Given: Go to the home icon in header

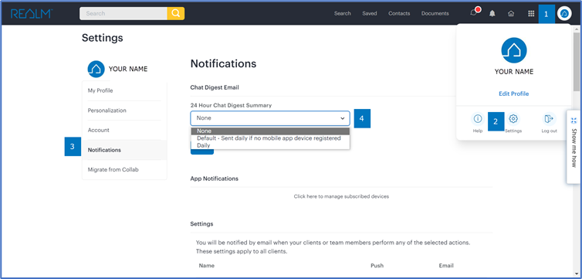Looking at the screenshot, I should 511,14.
